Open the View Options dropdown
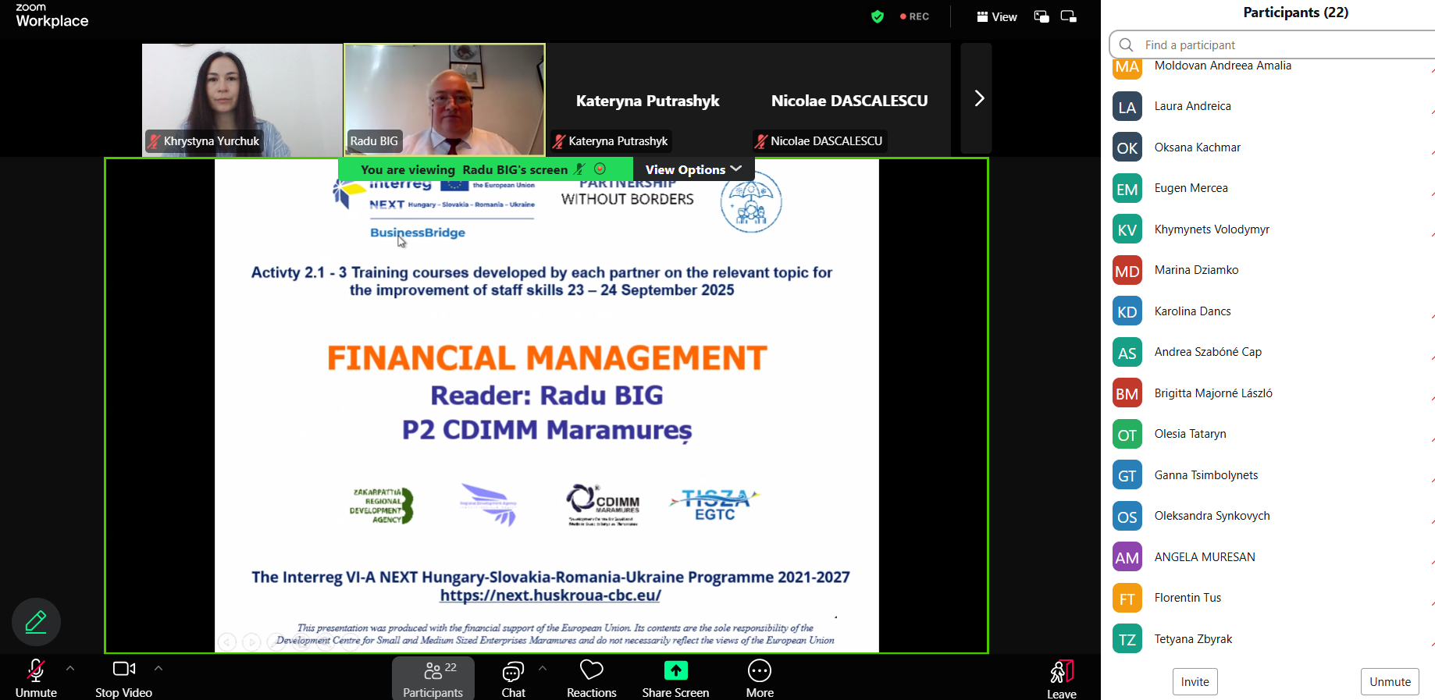Image resolution: width=1435 pixels, height=700 pixels. [x=693, y=169]
